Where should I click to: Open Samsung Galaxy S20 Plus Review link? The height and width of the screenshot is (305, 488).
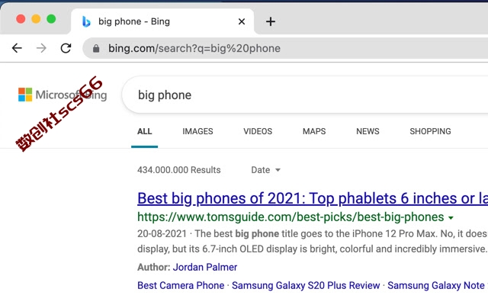point(306,285)
